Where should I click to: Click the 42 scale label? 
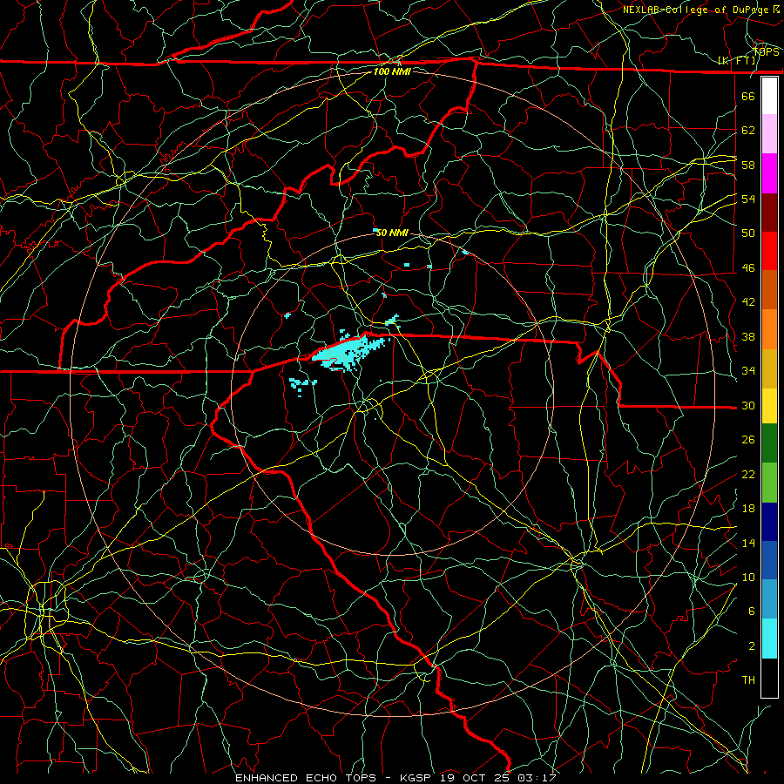coord(748,302)
